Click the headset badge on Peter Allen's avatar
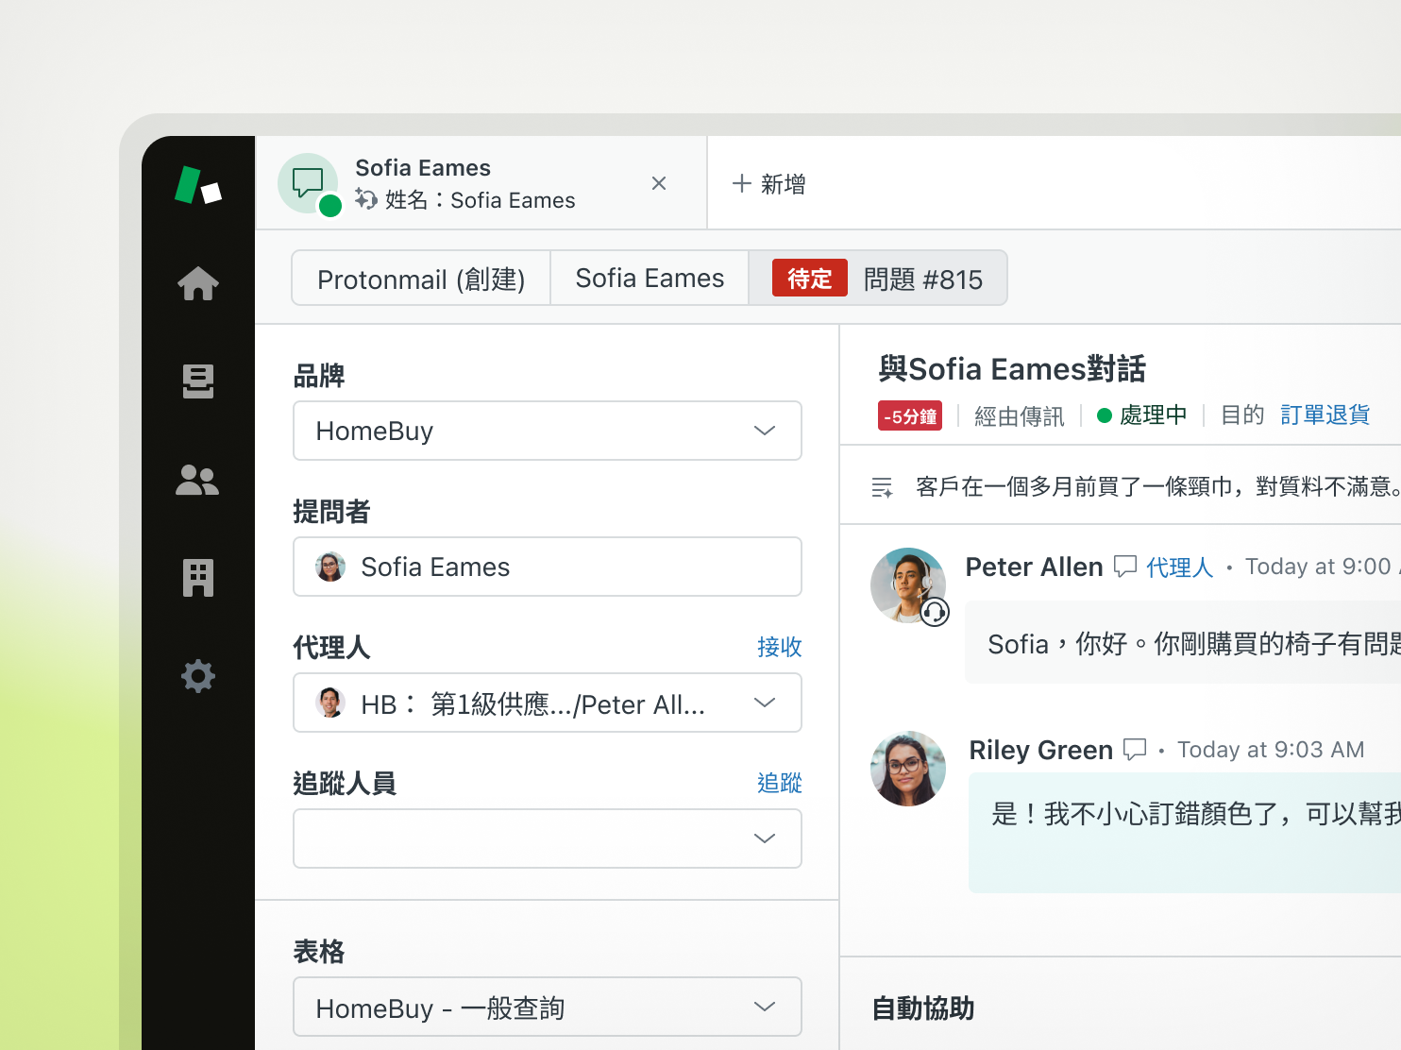 click(x=935, y=613)
